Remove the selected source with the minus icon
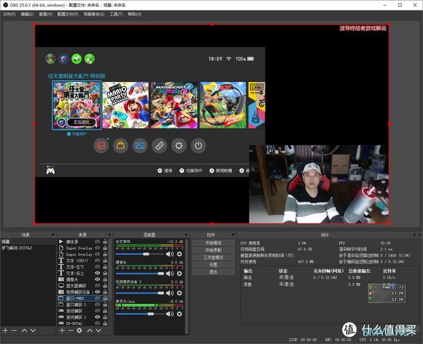The image size is (423, 344). 70,330
